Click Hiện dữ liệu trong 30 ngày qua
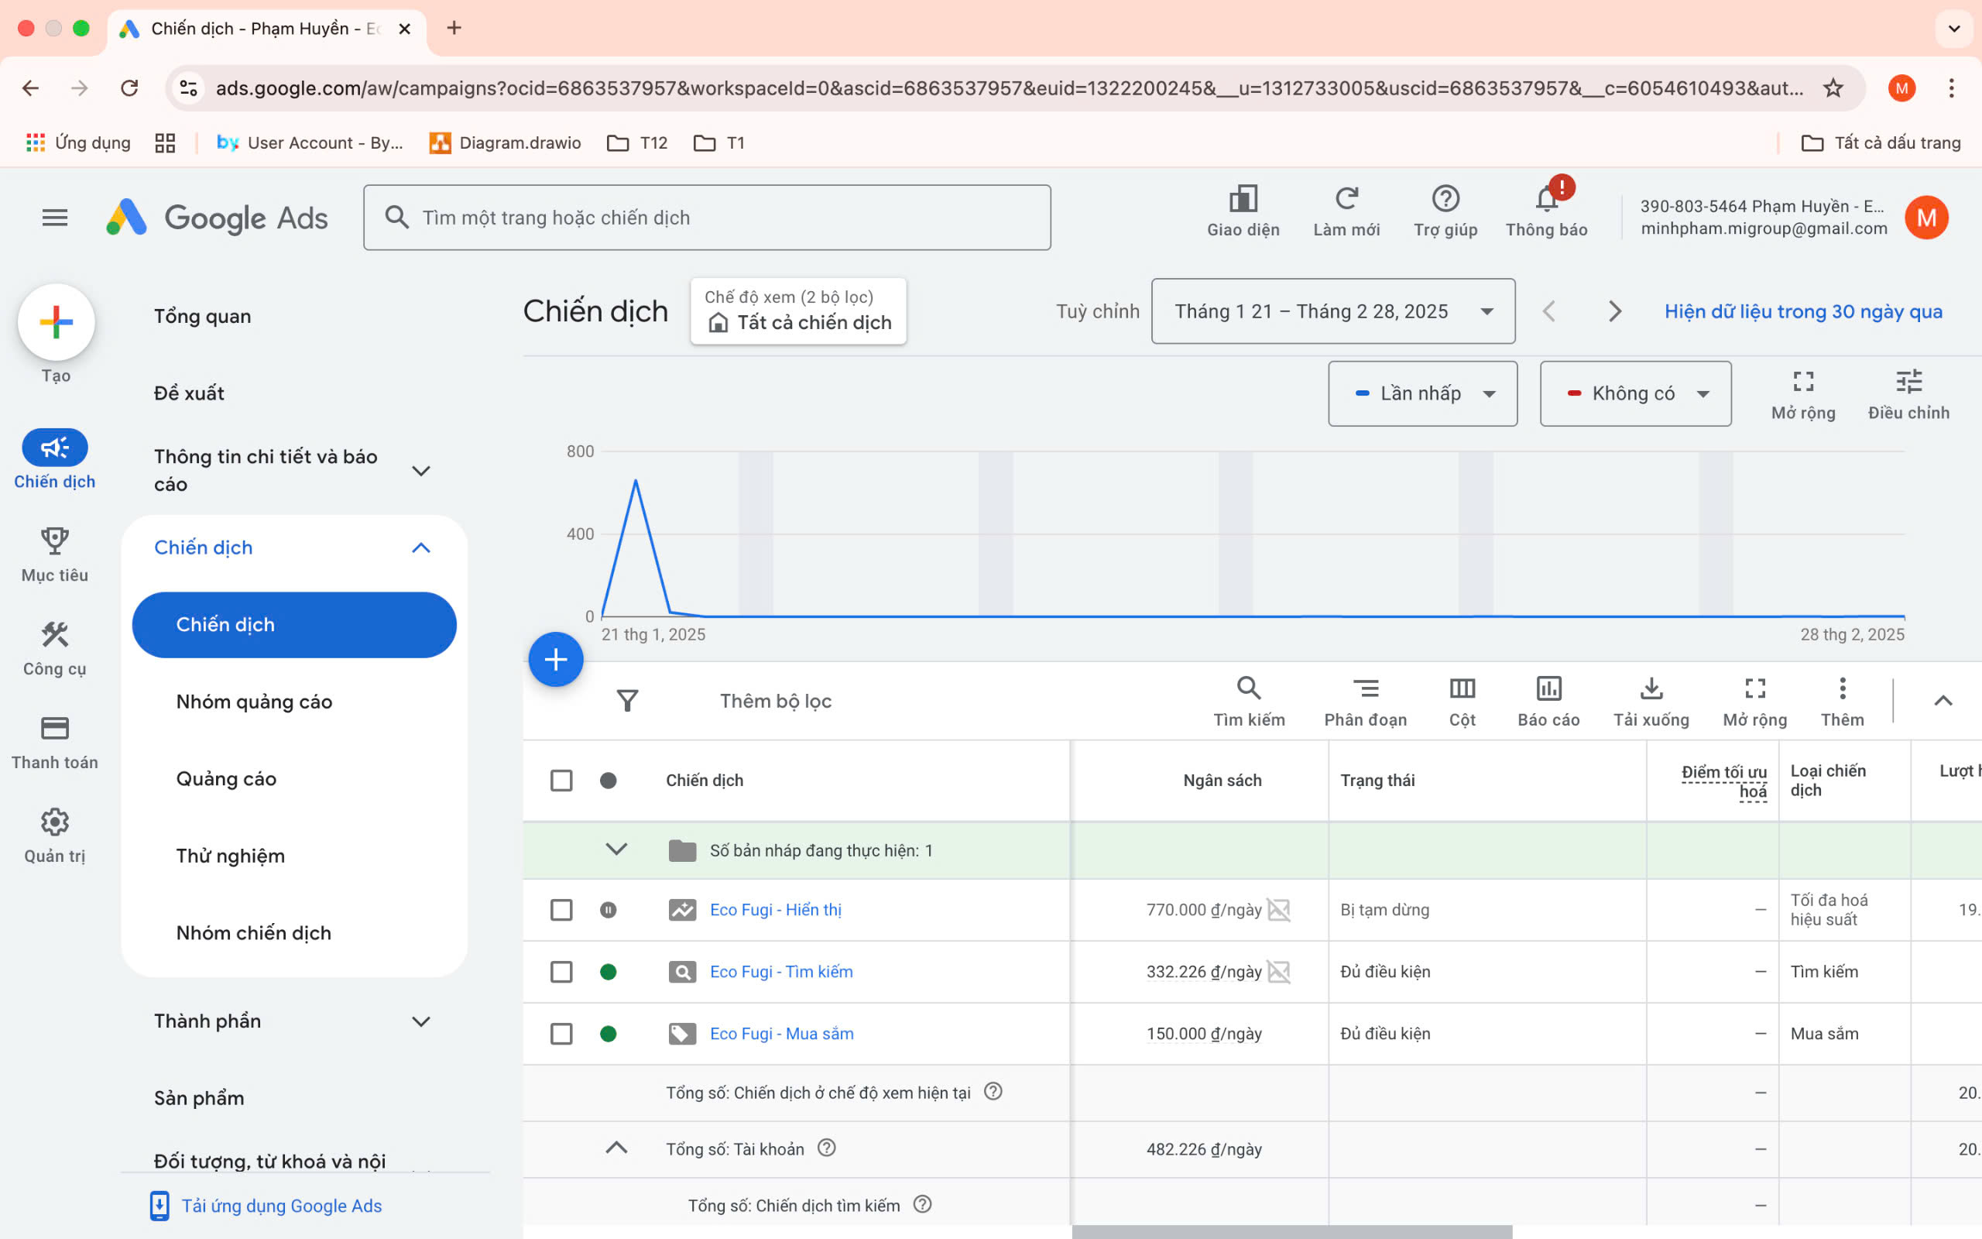Viewport: 1982px width, 1239px height. click(1802, 311)
